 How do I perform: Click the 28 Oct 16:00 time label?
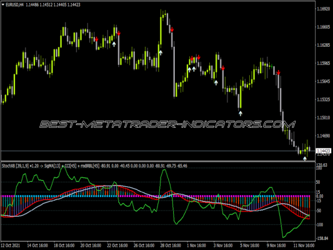[171, 246]
